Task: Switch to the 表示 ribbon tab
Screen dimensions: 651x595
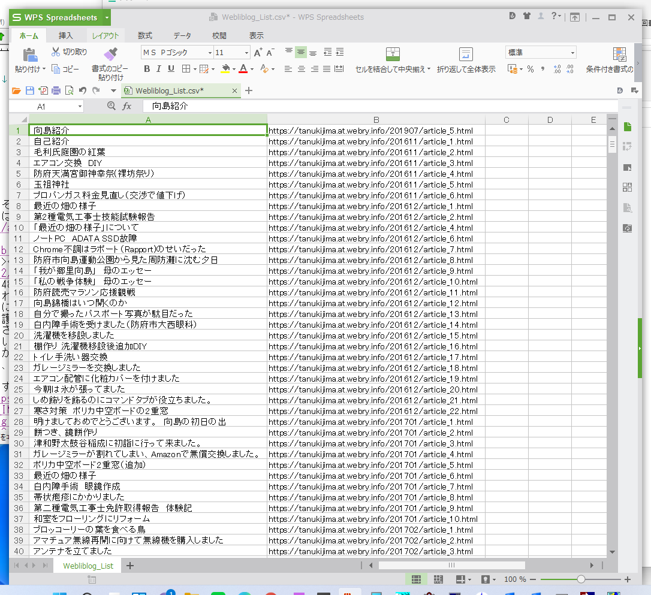Action: coord(256,36)
